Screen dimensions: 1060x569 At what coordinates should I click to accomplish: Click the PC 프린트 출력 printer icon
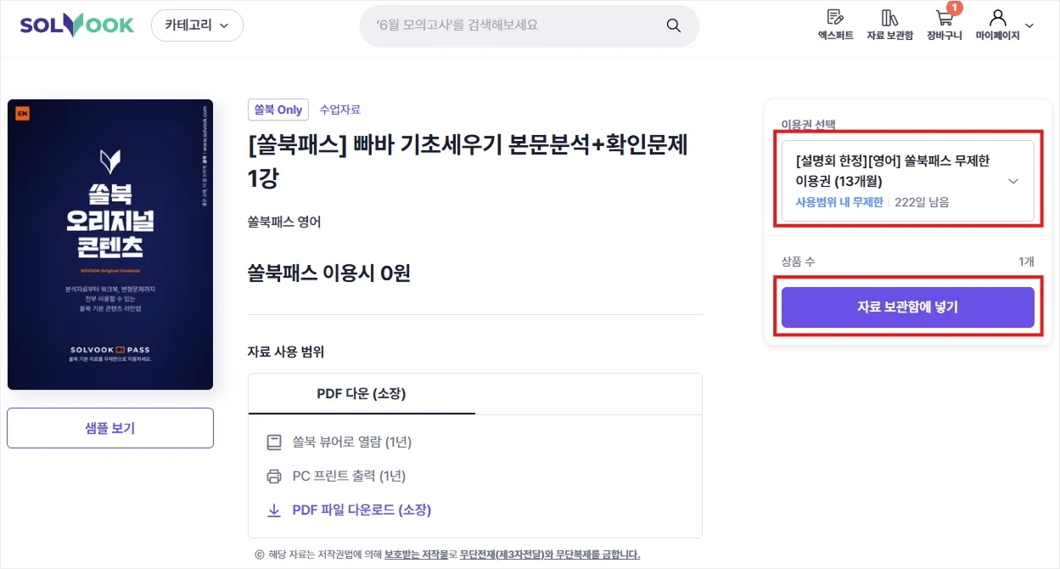[x=274, y=476]
